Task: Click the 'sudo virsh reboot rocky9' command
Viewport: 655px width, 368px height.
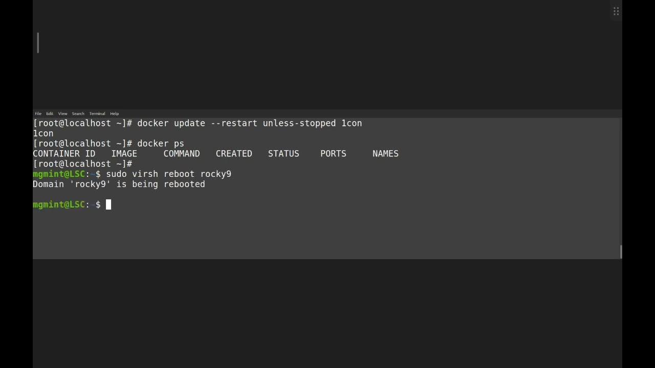Action: [168, 174]
